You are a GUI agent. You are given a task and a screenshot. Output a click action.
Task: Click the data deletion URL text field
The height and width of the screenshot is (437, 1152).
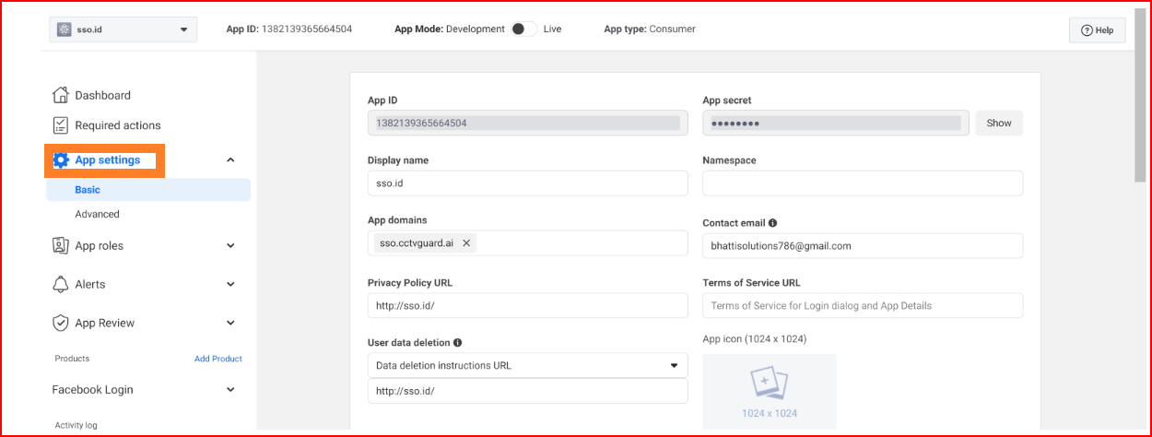pos(527,391)
